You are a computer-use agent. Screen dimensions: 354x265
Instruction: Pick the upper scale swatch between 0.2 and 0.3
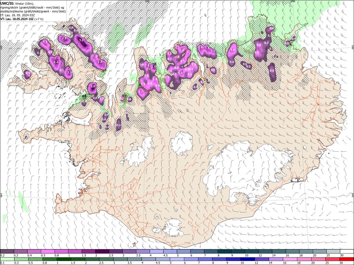tap(7, 251)
